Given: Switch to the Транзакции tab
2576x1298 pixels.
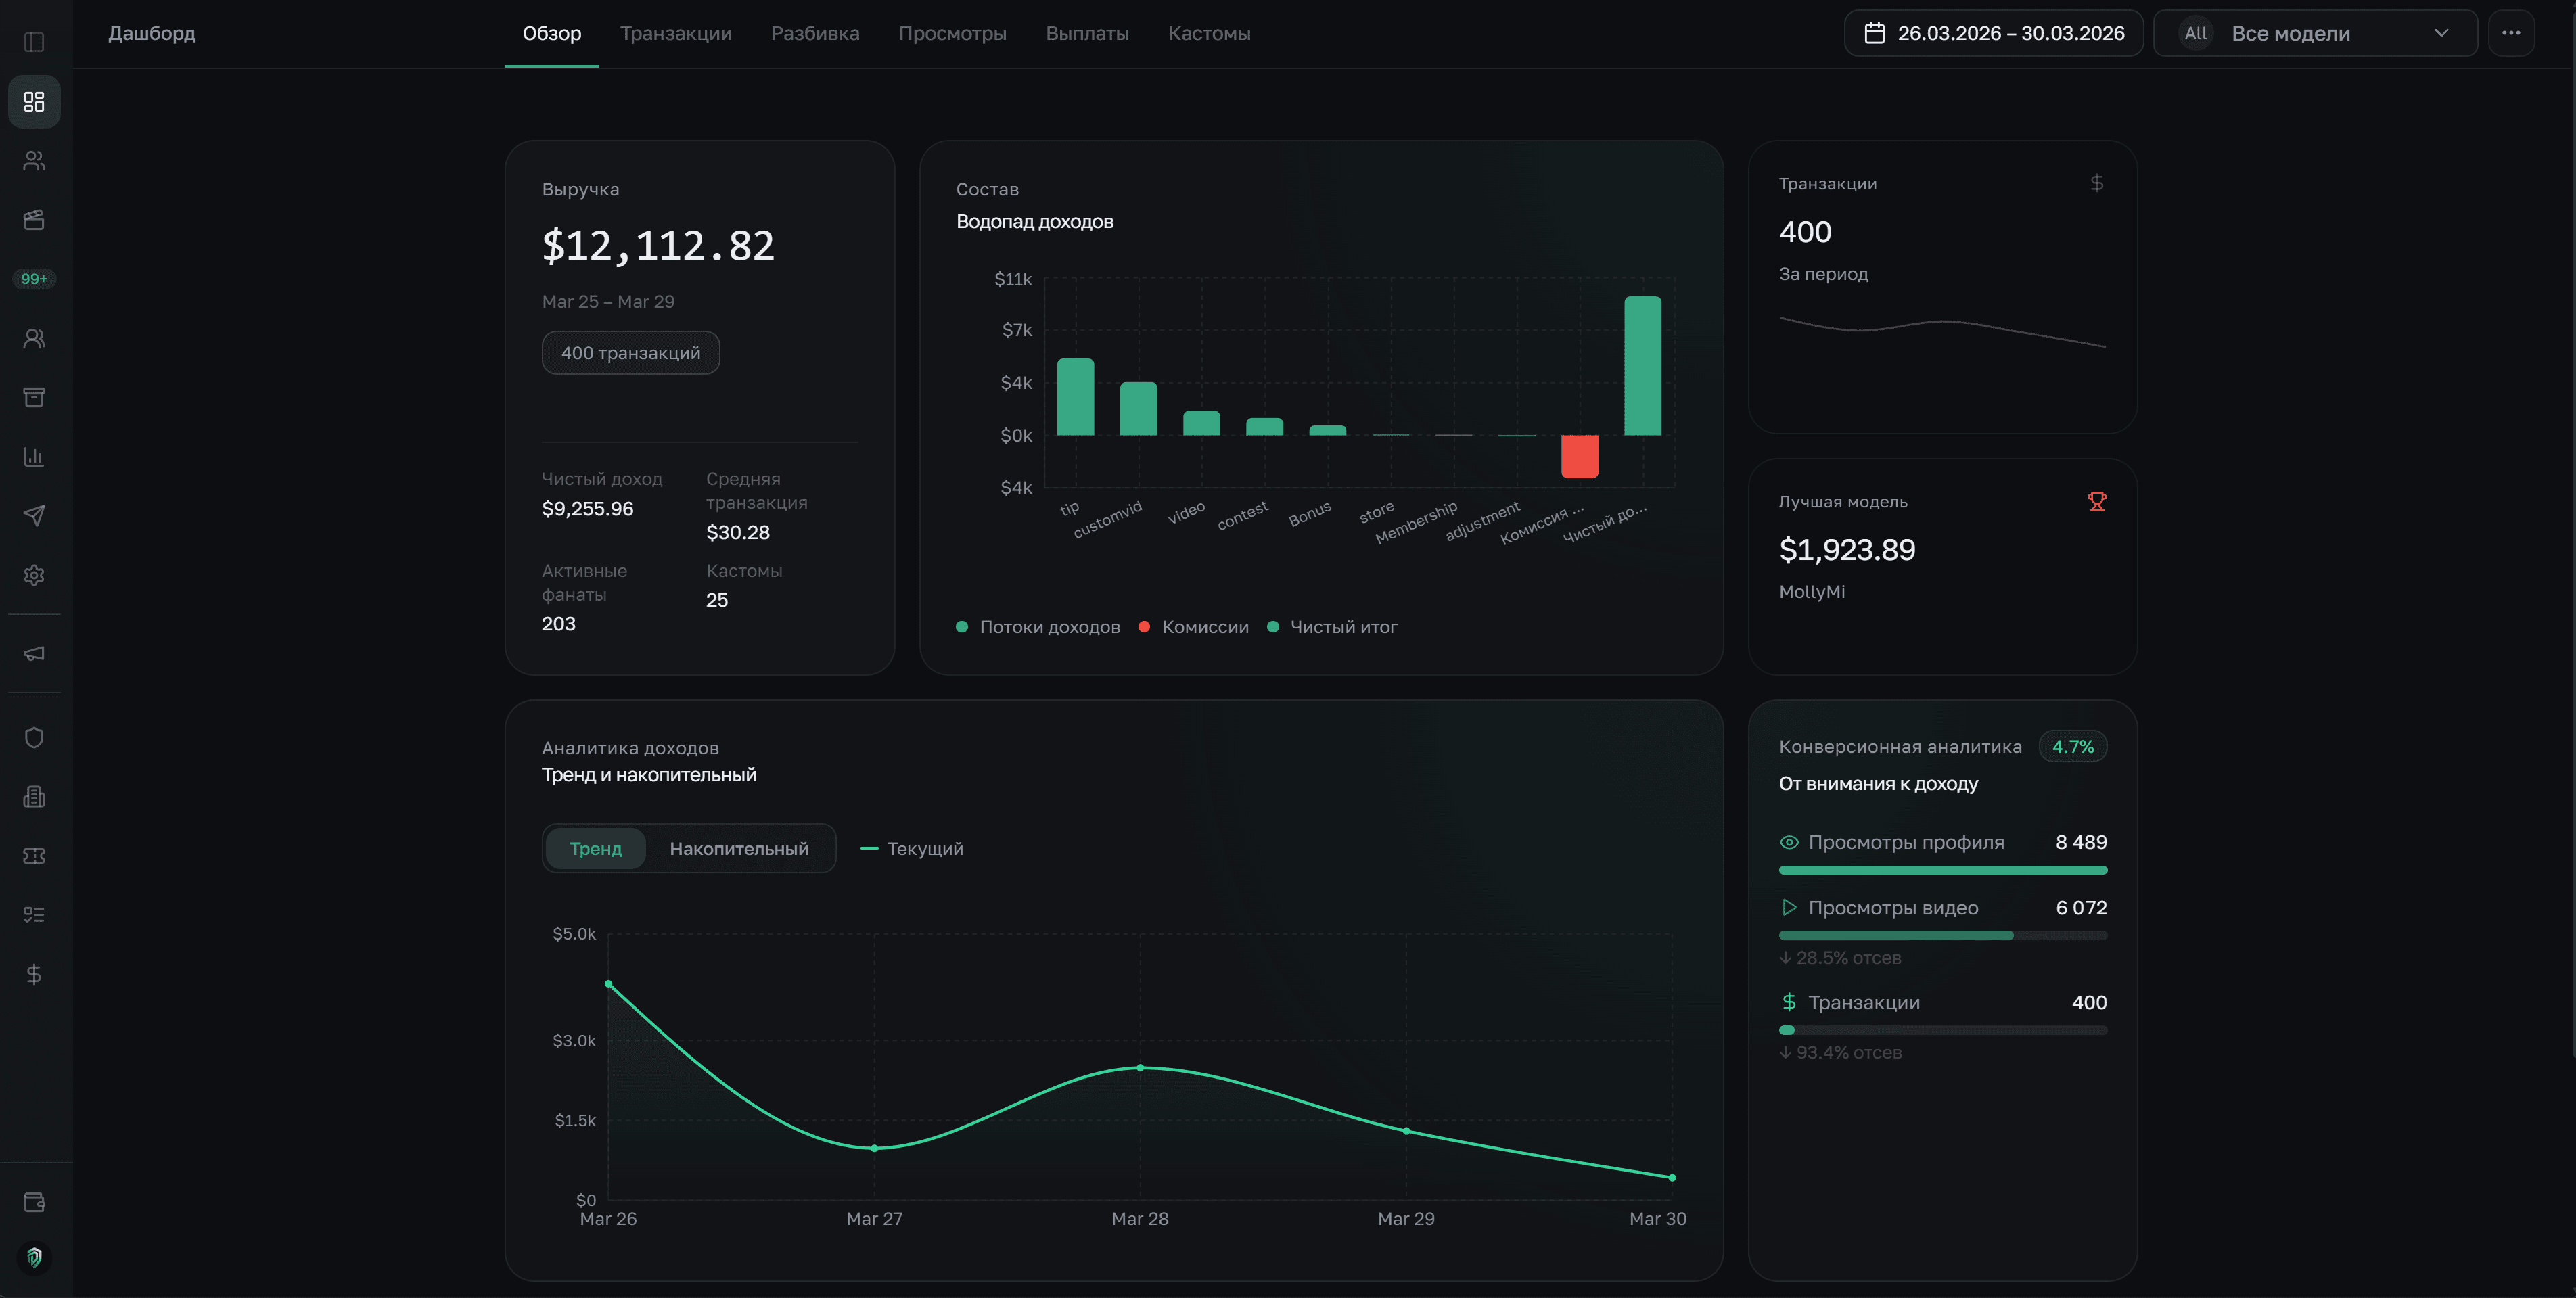Looking at the screenshot, I should 676,33.
